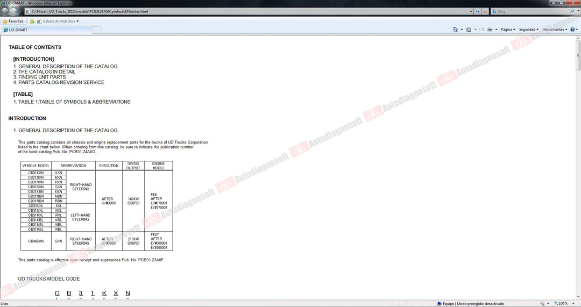Open the Help question mark menu
The image size is (581, 307).
(573, 29)
